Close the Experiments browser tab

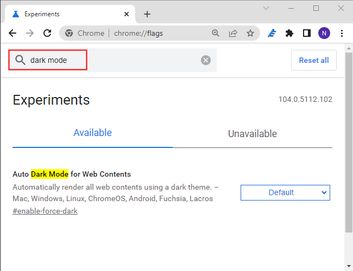[x=127, y=14]
